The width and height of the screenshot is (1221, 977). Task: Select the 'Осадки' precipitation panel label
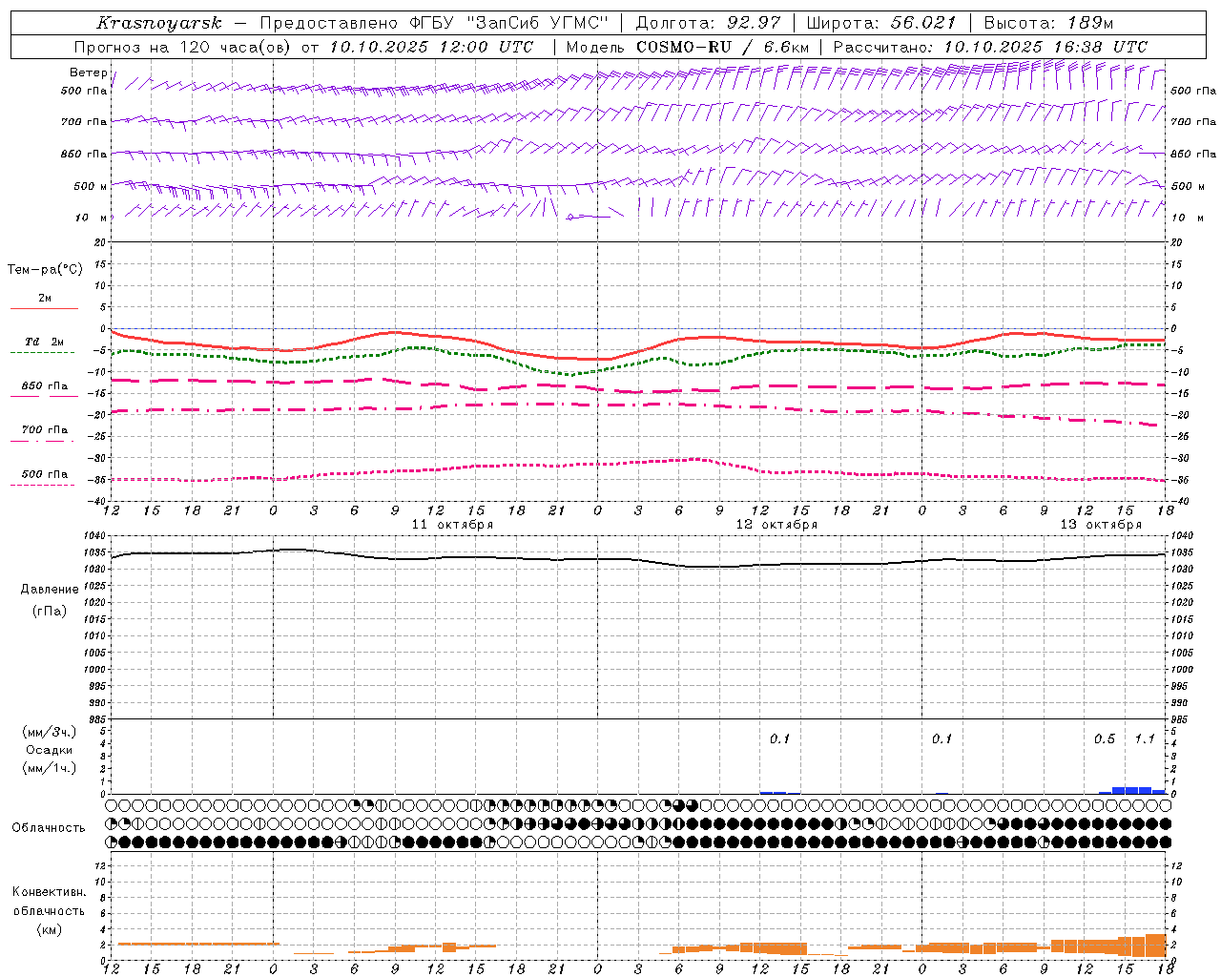click(x=49, y=750)
